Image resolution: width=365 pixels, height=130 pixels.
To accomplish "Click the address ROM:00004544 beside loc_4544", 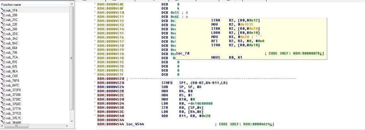I will click(111, 124).
